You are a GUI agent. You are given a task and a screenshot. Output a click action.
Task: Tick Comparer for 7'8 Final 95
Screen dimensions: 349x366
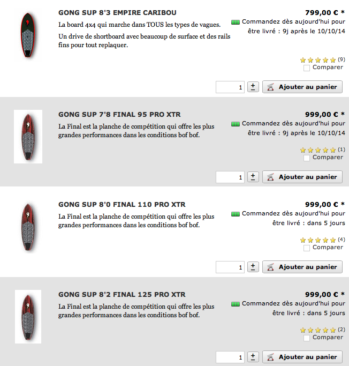click(307, 158)
